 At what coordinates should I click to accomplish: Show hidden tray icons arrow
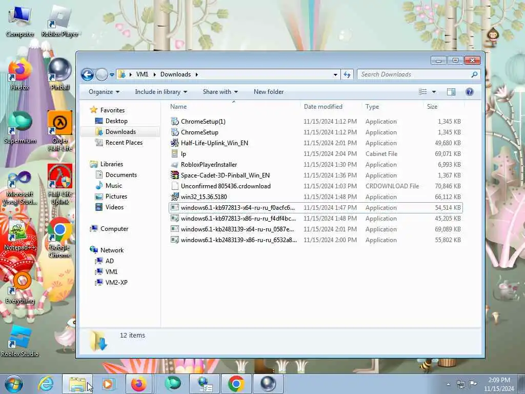[448, 384]
